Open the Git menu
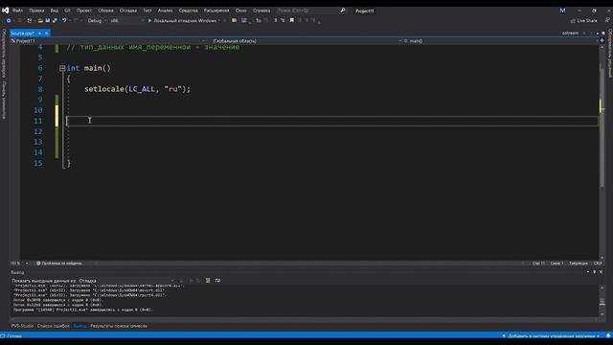 pos(68,11)
